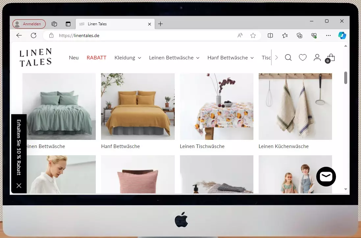Select the Neu menu item
This screenshot has height=238, width=361.
pos(74,58)
